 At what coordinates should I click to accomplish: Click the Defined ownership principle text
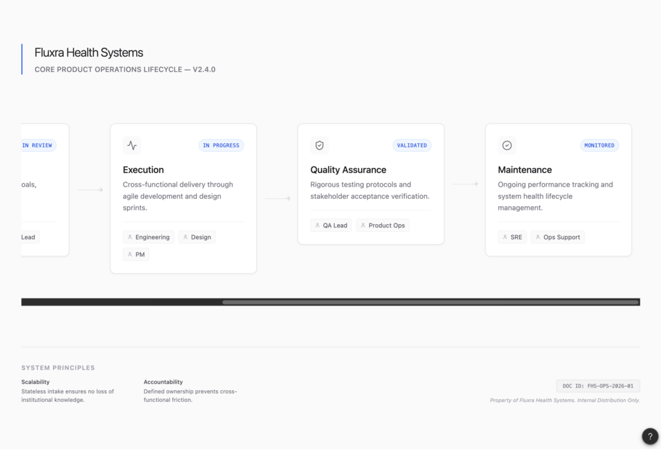click(x=190, y=395)
